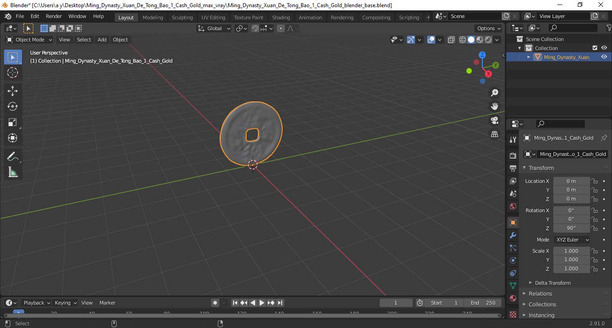Open the Active Tool properties tab
The width and height of the screenshot is (612, 328).
(513, 140)
